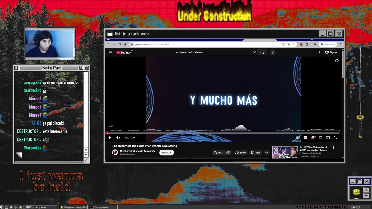Image resolution: width=372 pixels, height=209 pixels.
Task: Like the video (50K)
Action: [218, 153]
